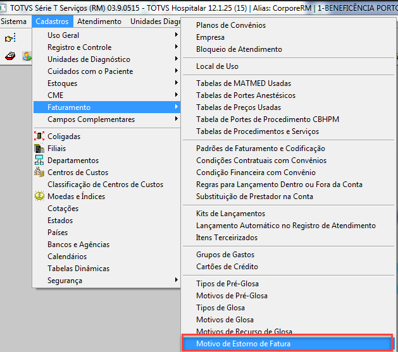Expand the Registro e Controle submenu
The image size is (398, 352).
pyautogui.click(x=106, y=47)
